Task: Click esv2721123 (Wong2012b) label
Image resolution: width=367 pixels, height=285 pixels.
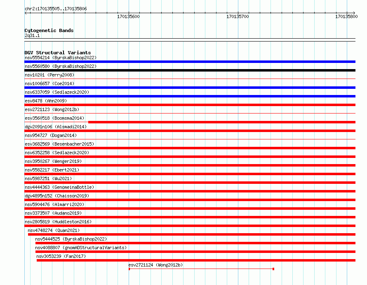Action: tap(52, 109)
